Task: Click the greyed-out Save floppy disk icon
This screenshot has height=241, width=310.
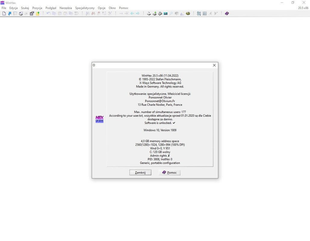Action: pyautogui.click(x=15, y=14)
